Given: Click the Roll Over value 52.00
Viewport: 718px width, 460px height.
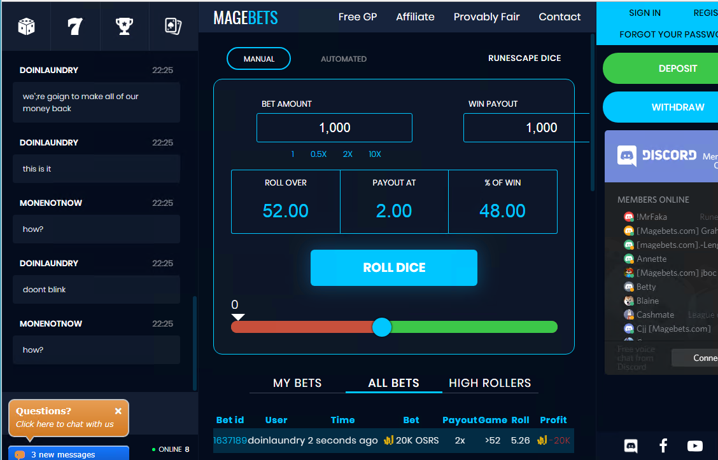Looking at the screenshot, I should [x=286, y=211].
